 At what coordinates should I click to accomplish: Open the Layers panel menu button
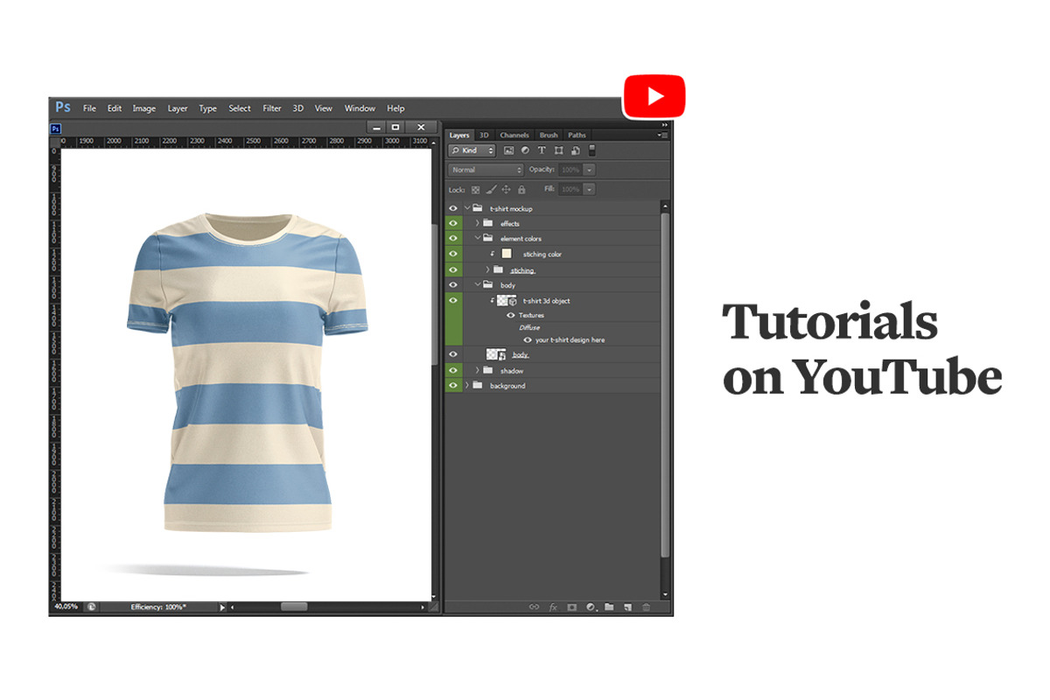tap(663, 136)
